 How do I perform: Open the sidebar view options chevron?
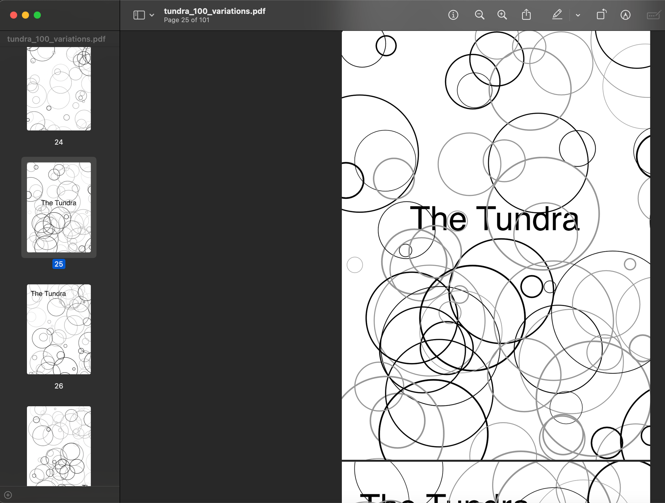[152, 15]
